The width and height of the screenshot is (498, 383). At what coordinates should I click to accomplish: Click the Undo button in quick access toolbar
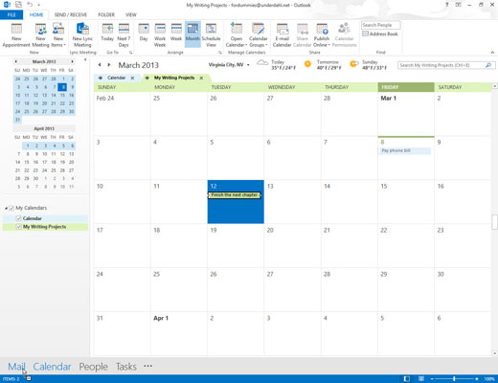tap(30, 5)
